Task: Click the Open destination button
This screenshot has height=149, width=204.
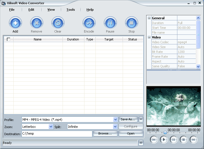Action: tap(131, 133)
